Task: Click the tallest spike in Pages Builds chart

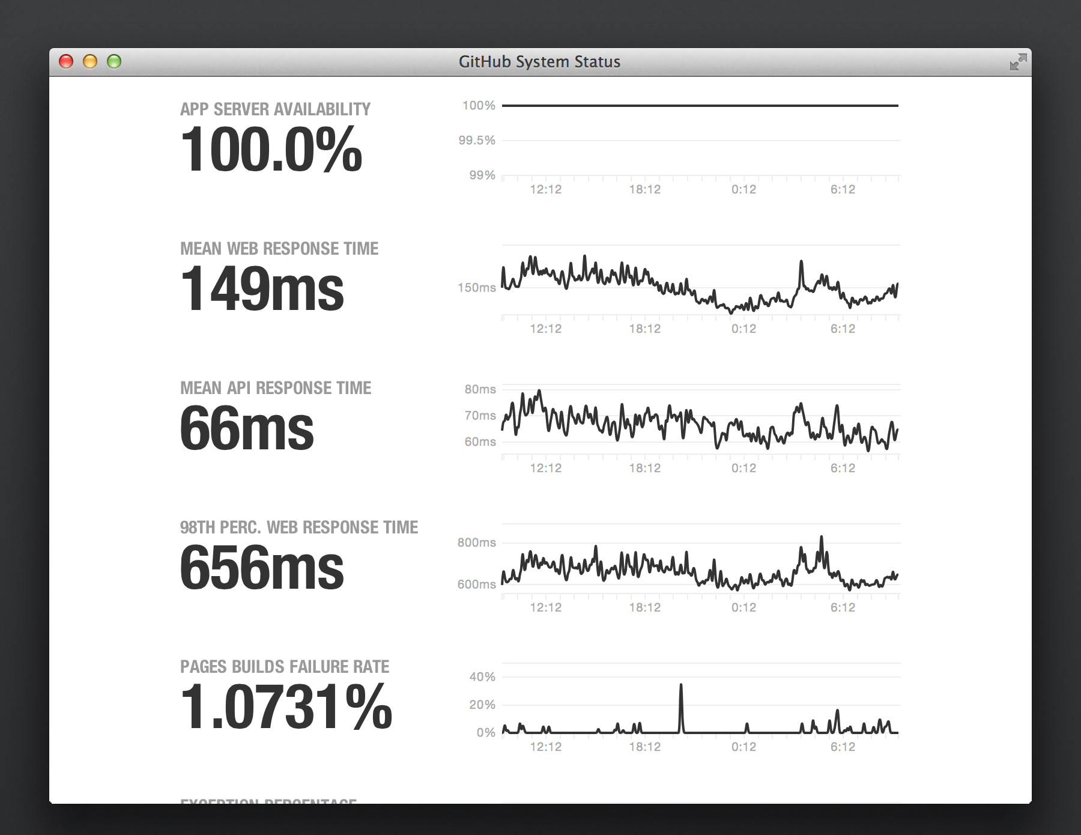Action: [x=680, y=686]
